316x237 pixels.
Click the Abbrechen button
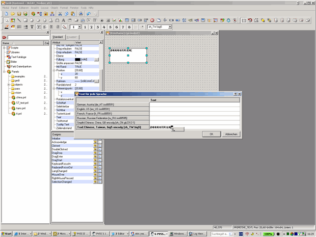231,134
